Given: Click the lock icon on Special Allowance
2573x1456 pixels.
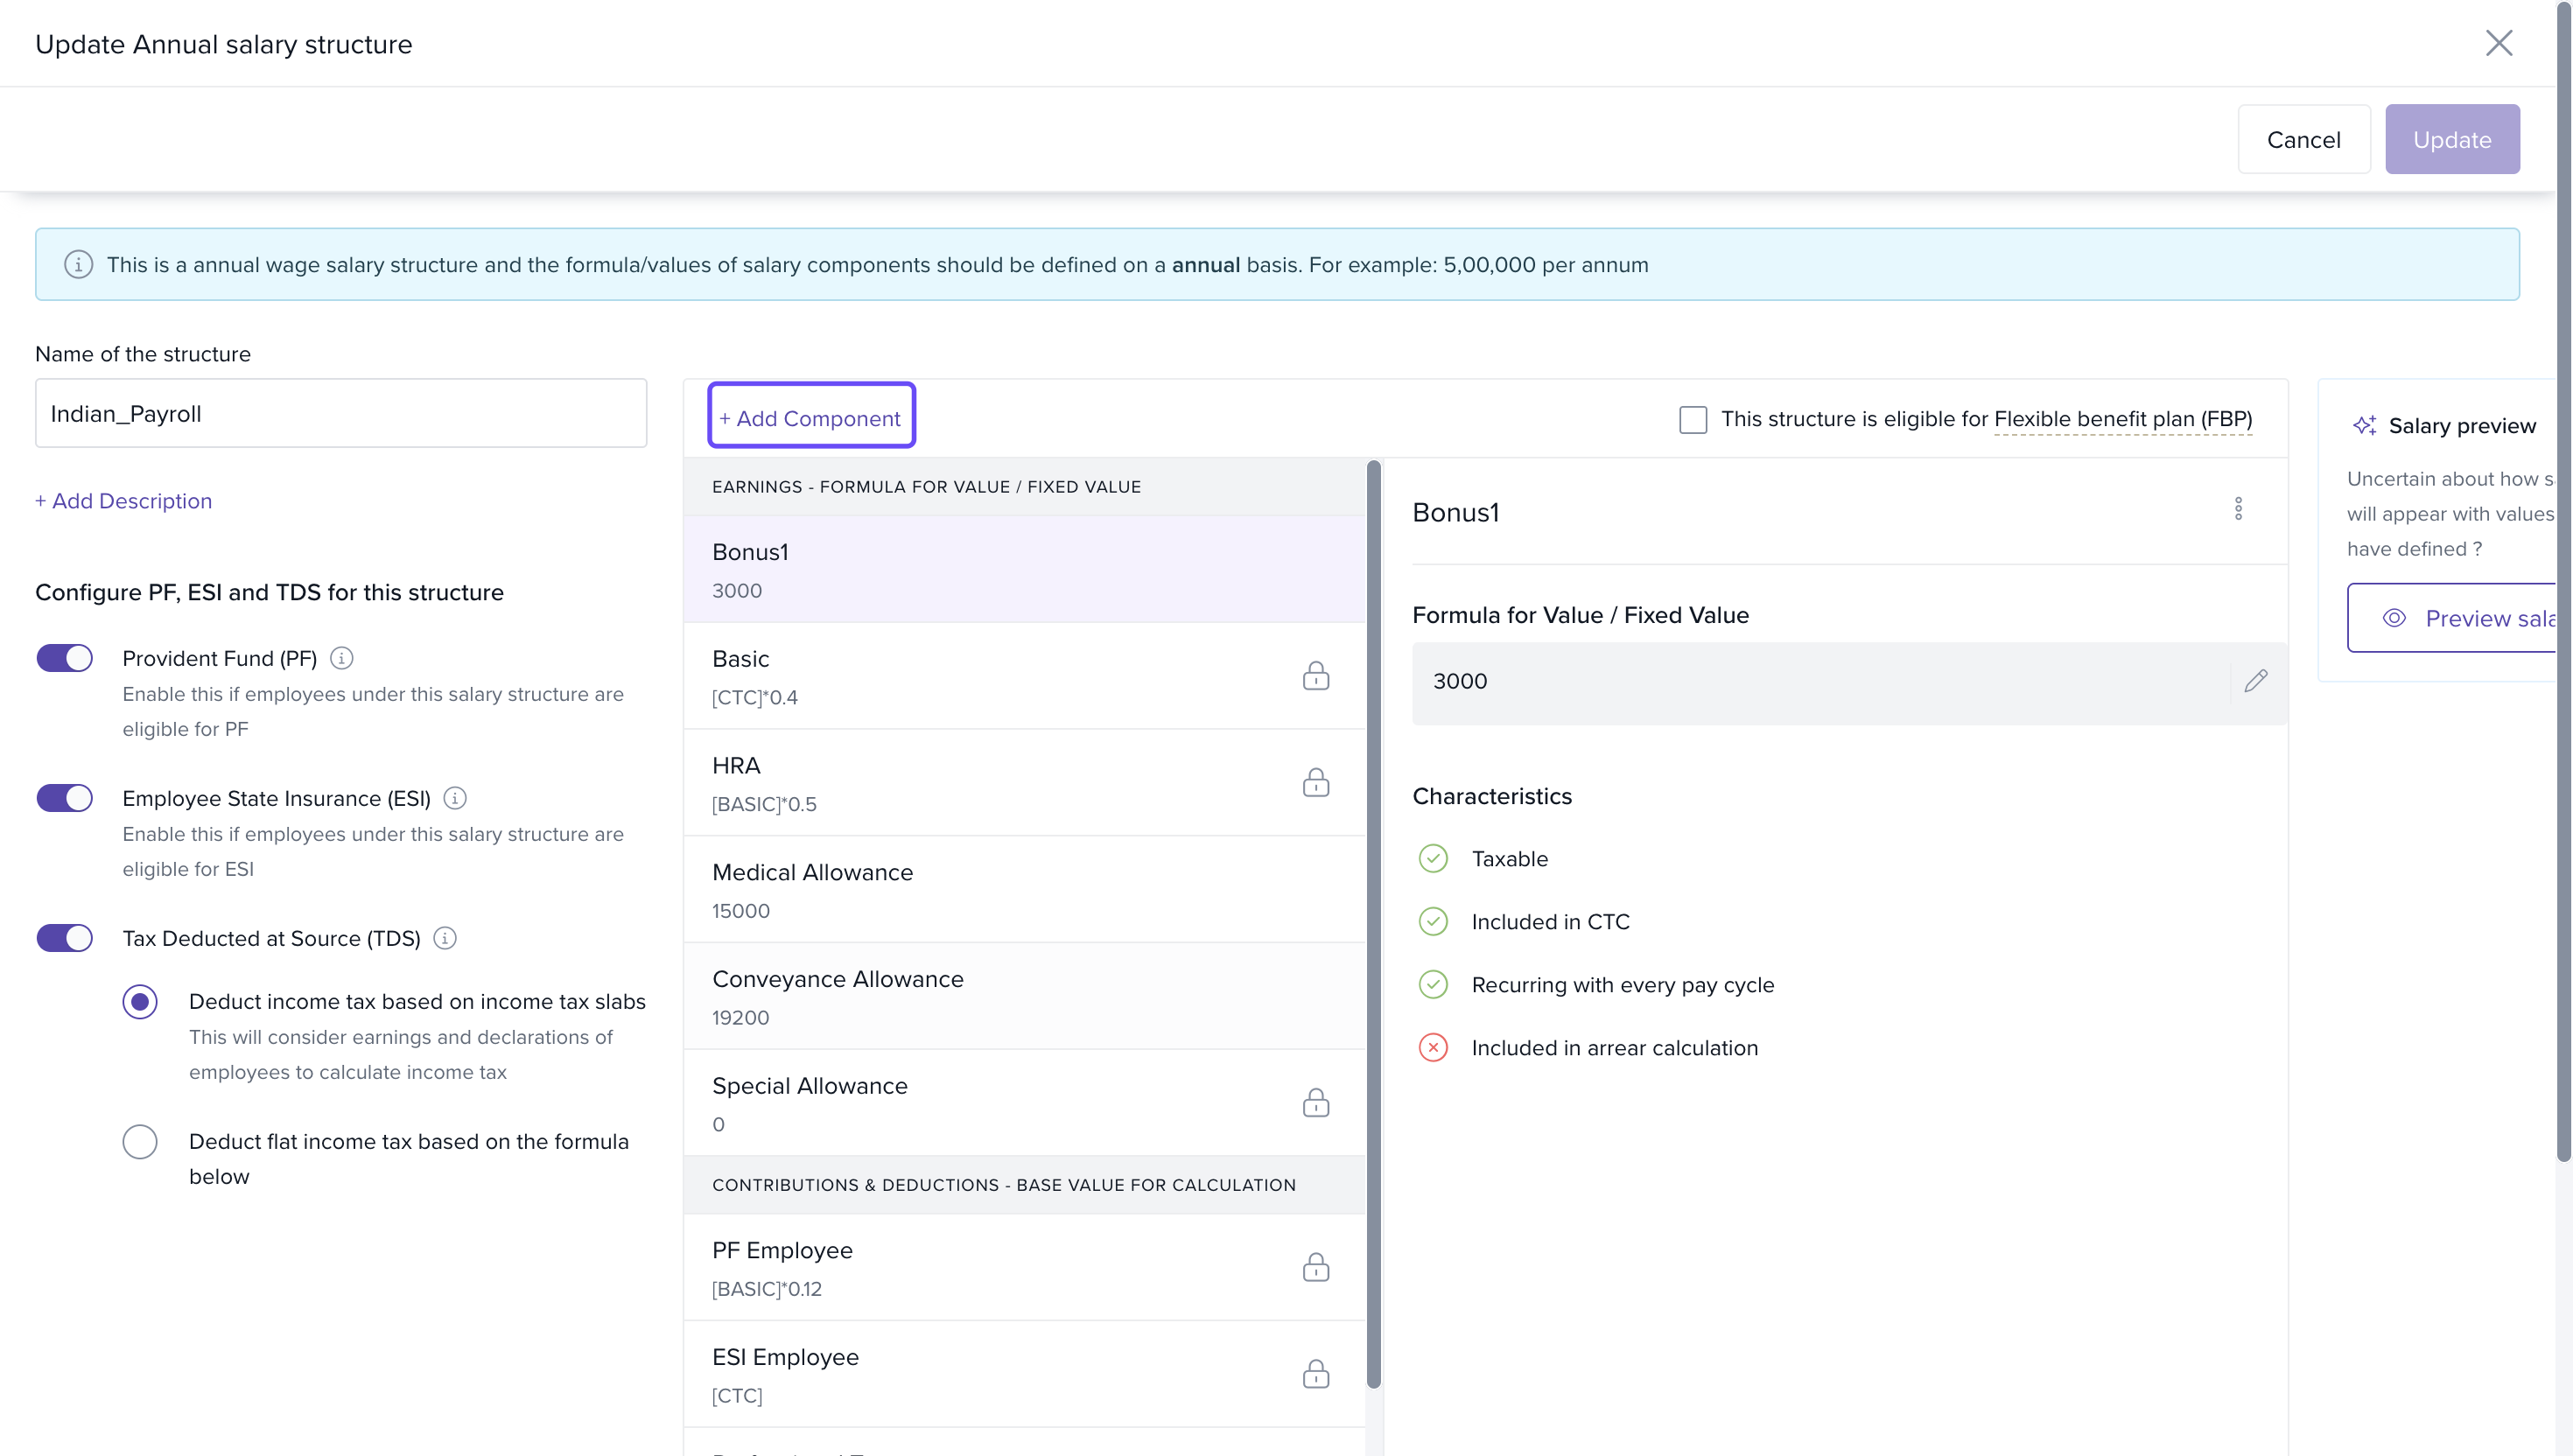Looking at the screenshot, I should pyautogui.click(x=1315, y=1103).
